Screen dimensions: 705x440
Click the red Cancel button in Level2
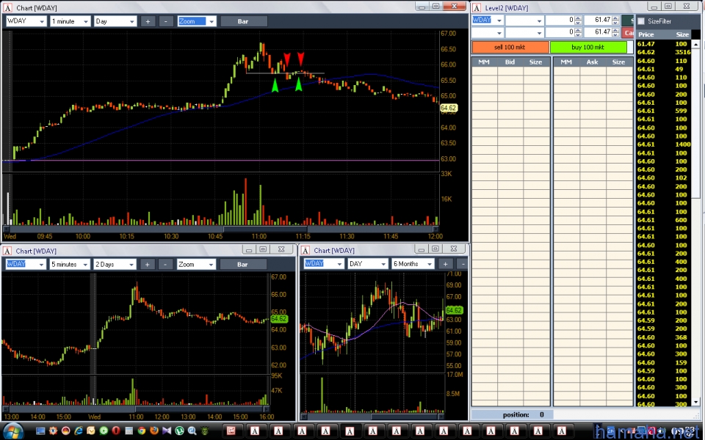click(628, 33)
